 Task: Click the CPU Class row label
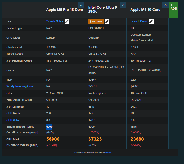pos(13,38)
